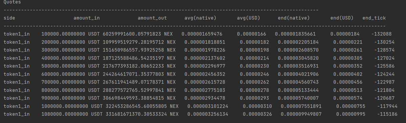Screen dimensions: 406x123
Task: Click end_tick value -122987
Action: pos(384,82)
